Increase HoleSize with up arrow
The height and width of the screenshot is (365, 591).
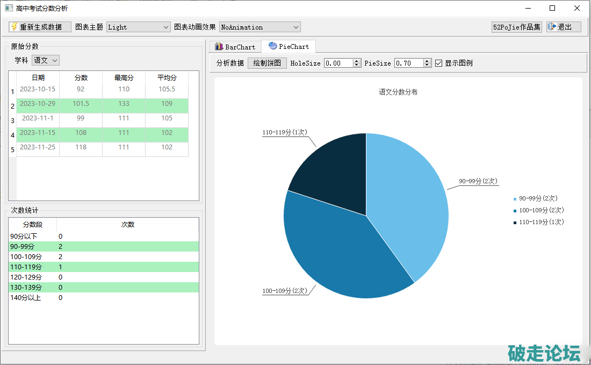(x=357, y=61)
